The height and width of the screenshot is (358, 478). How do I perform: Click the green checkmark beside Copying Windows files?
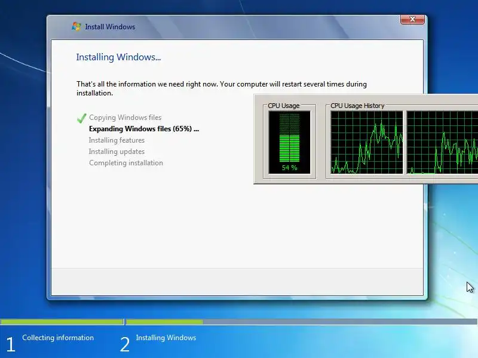(81, 118)
